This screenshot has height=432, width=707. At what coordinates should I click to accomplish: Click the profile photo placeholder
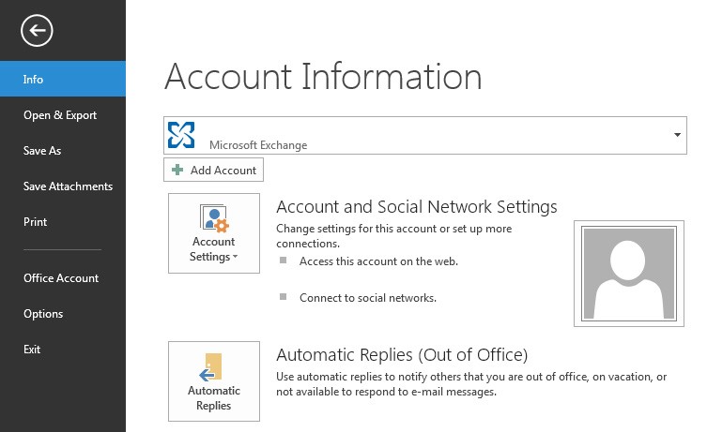tap(628, 274)
